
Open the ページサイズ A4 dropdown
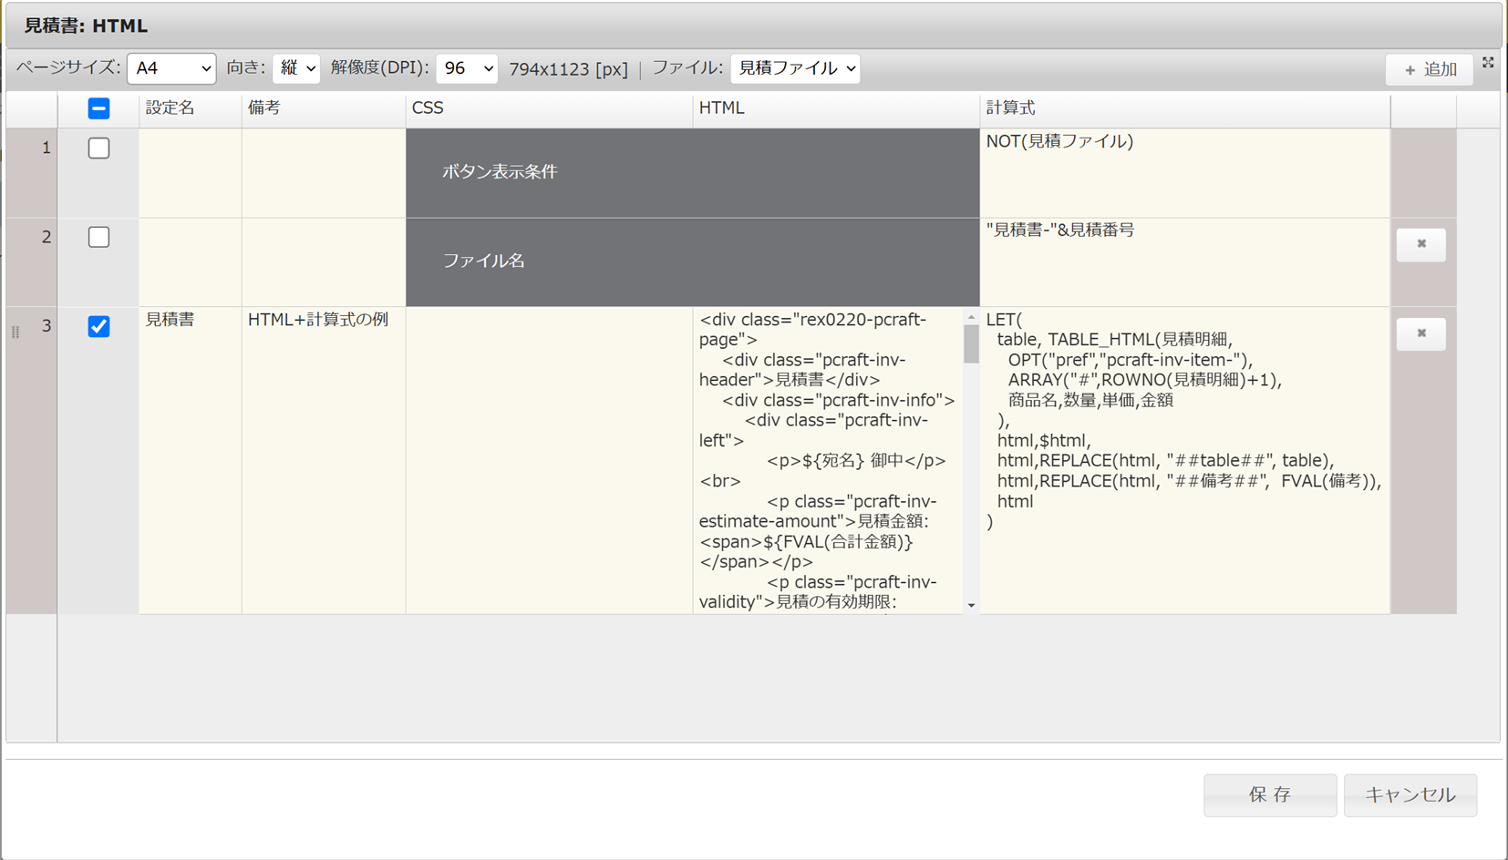click(x=171, y=68)
